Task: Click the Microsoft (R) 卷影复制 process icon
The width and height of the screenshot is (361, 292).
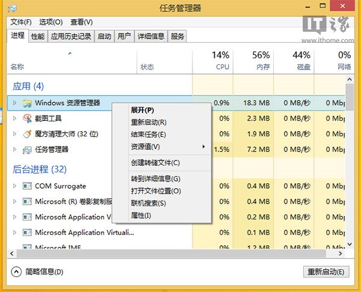Action: 27,202
